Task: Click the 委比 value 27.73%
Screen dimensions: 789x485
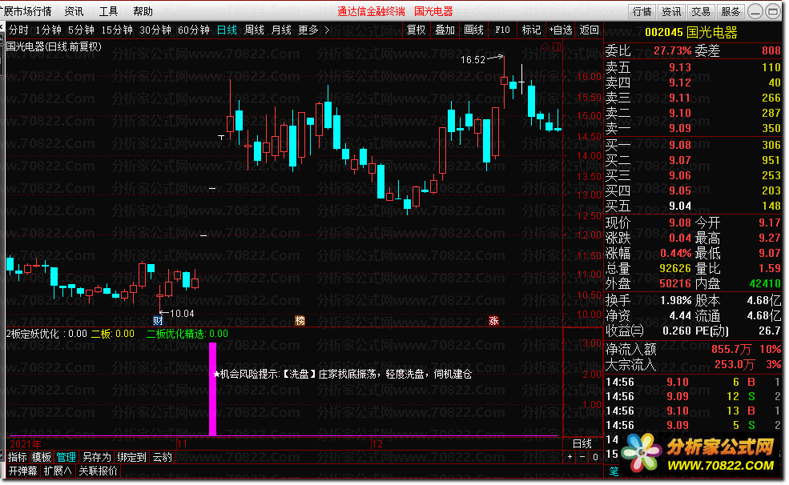Action: coord(672,50)
